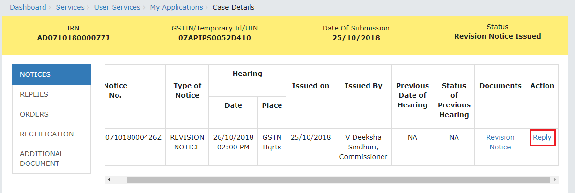Screen dimensions: 575x193
Task: Open the ADDITIONAL DOCUMENT tab
Action: pos(51,159)
